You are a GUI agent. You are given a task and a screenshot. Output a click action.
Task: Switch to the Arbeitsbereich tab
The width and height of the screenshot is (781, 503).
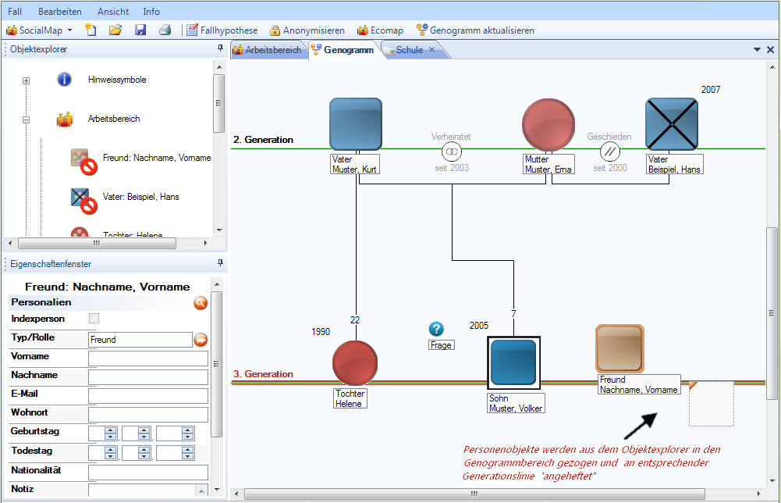pyautogui.click(x=268, y=50)
